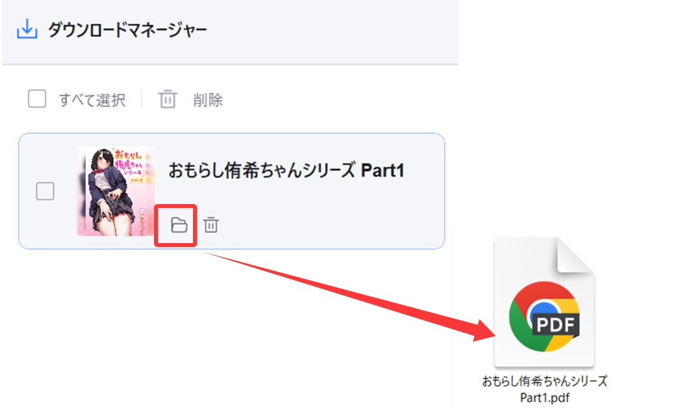Check the box for the Part1 download item
The image size is (691, 414).
pyautogui.click(x=45, y=192)
